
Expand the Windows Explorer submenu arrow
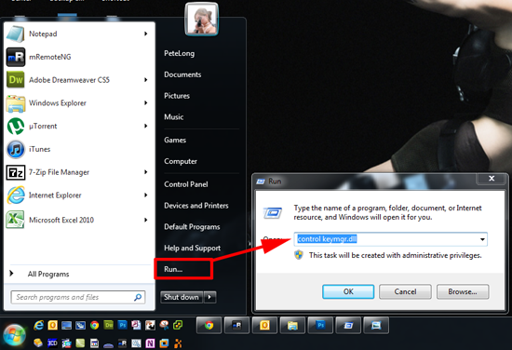point(145,102)
